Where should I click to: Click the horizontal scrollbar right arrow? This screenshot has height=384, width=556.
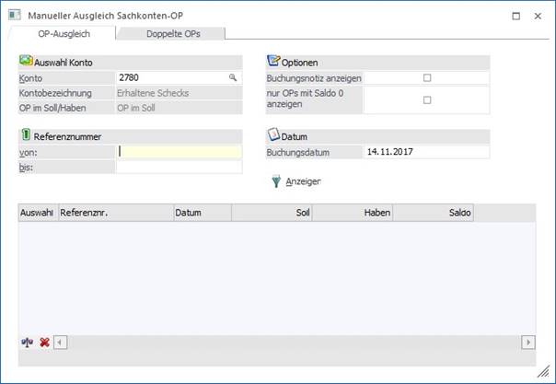(x=528, y=342)
